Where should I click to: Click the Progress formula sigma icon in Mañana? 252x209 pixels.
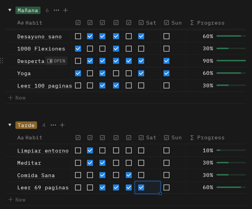(x=192, y=23)
